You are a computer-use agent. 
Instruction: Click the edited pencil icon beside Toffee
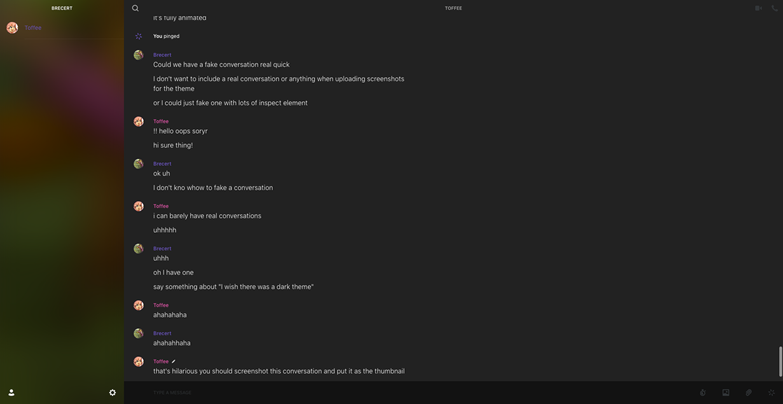pyautogui.click(x=174, y=361)
